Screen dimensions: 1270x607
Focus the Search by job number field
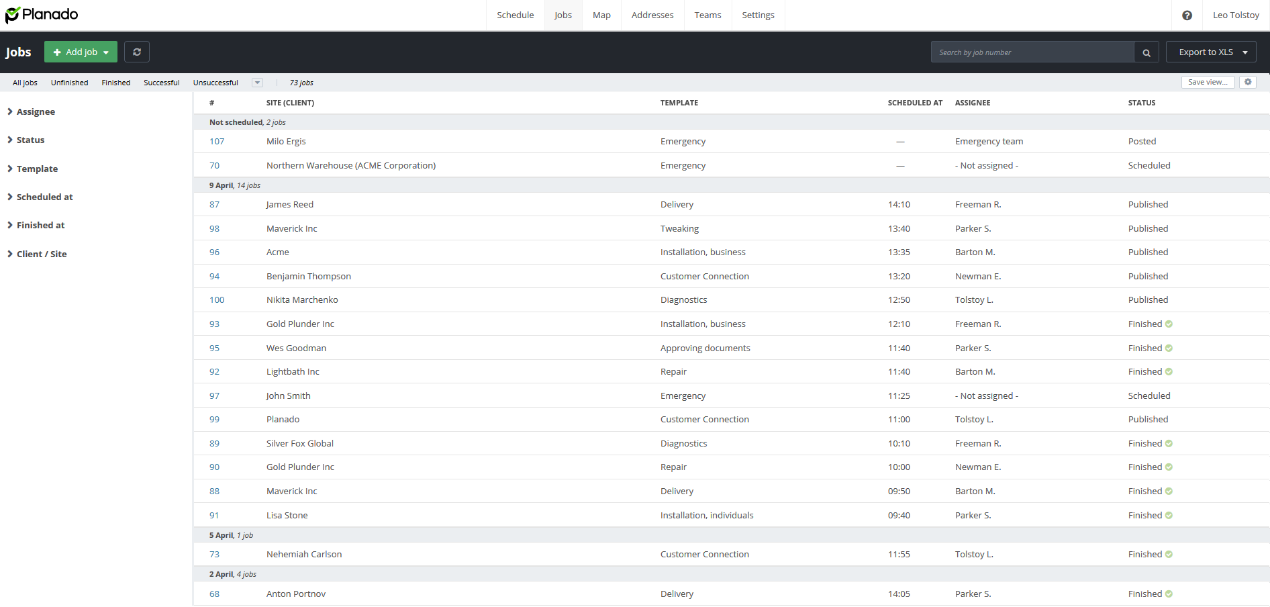pos(1032,52)
